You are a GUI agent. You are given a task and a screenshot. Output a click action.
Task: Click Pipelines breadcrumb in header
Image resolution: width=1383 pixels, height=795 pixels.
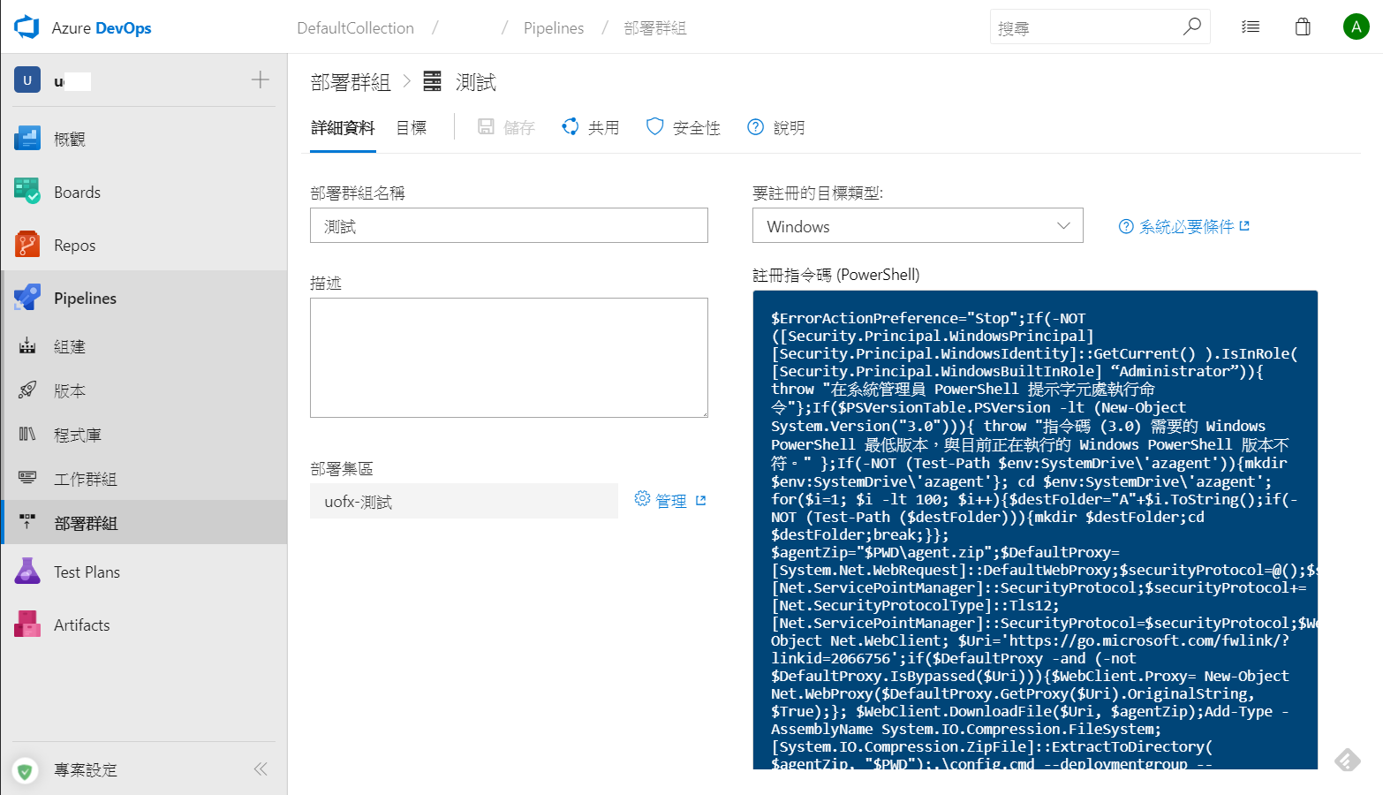click(554, 28)
